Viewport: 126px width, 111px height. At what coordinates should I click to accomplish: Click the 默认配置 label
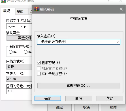(13, 33)
